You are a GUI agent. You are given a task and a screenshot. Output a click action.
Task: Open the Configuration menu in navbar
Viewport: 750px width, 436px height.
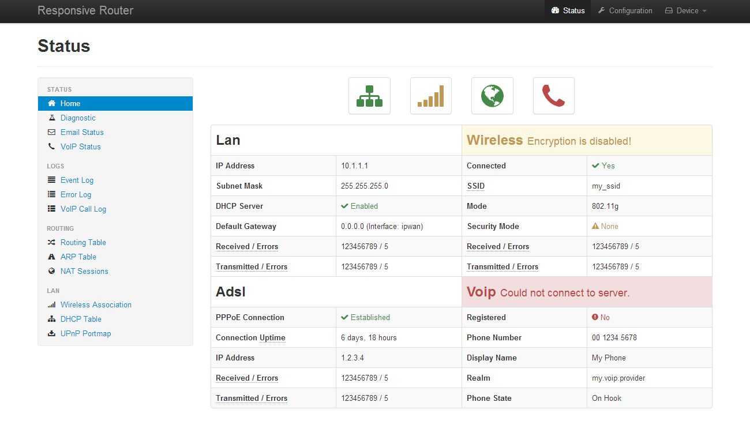point(625,11)
